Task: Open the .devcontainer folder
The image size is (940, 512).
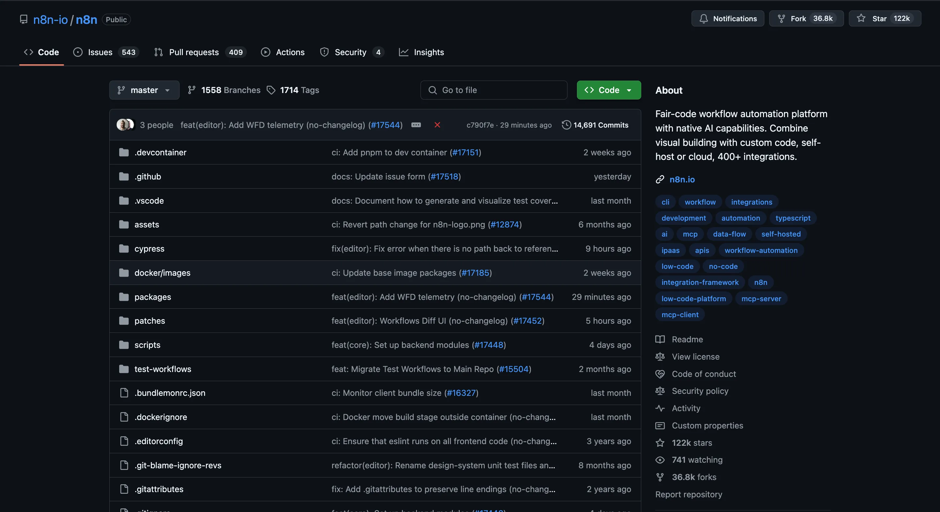Action: [x=160, y=152]
